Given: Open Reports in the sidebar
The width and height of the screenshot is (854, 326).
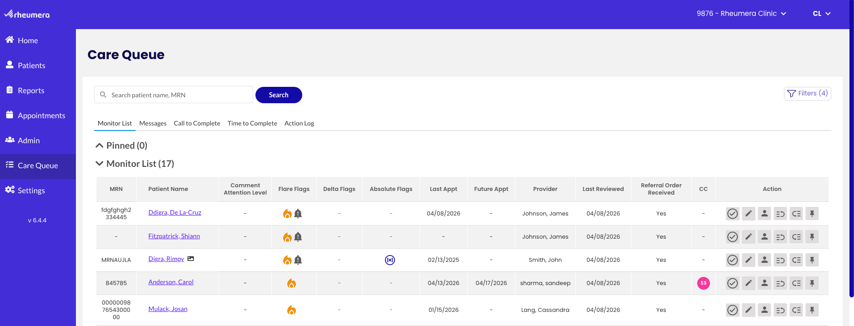Looking at the screenshot, I should 38,90.
